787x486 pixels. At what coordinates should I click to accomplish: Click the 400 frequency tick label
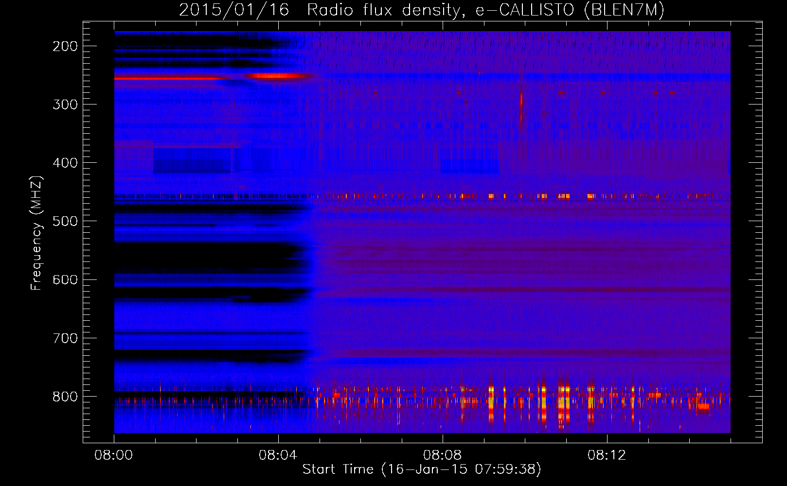tap(65, 163)
